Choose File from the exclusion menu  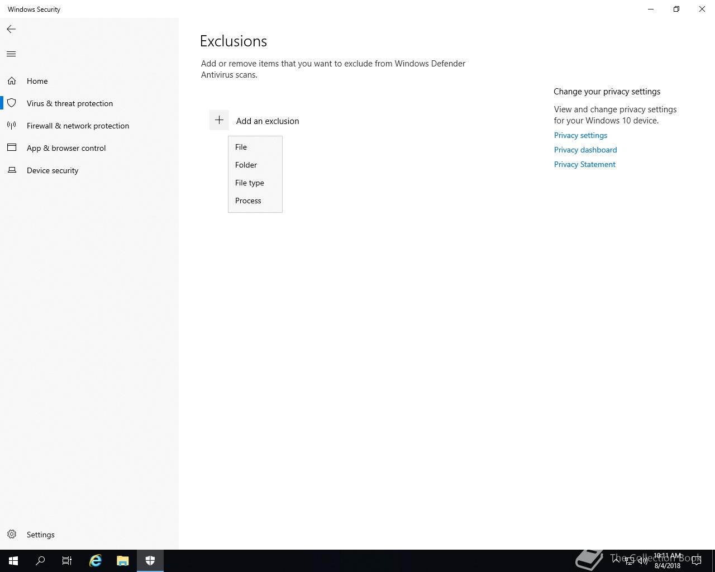click(255, 147)
